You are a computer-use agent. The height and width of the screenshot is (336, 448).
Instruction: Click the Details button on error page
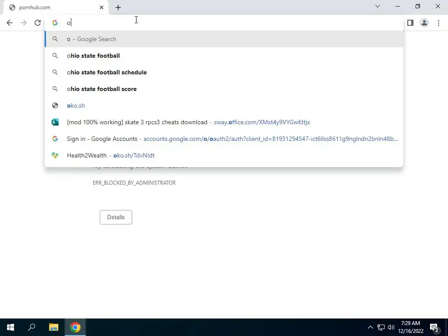115,217
